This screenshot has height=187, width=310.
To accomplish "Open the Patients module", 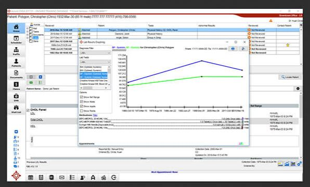I will click(x=16, y=63).
